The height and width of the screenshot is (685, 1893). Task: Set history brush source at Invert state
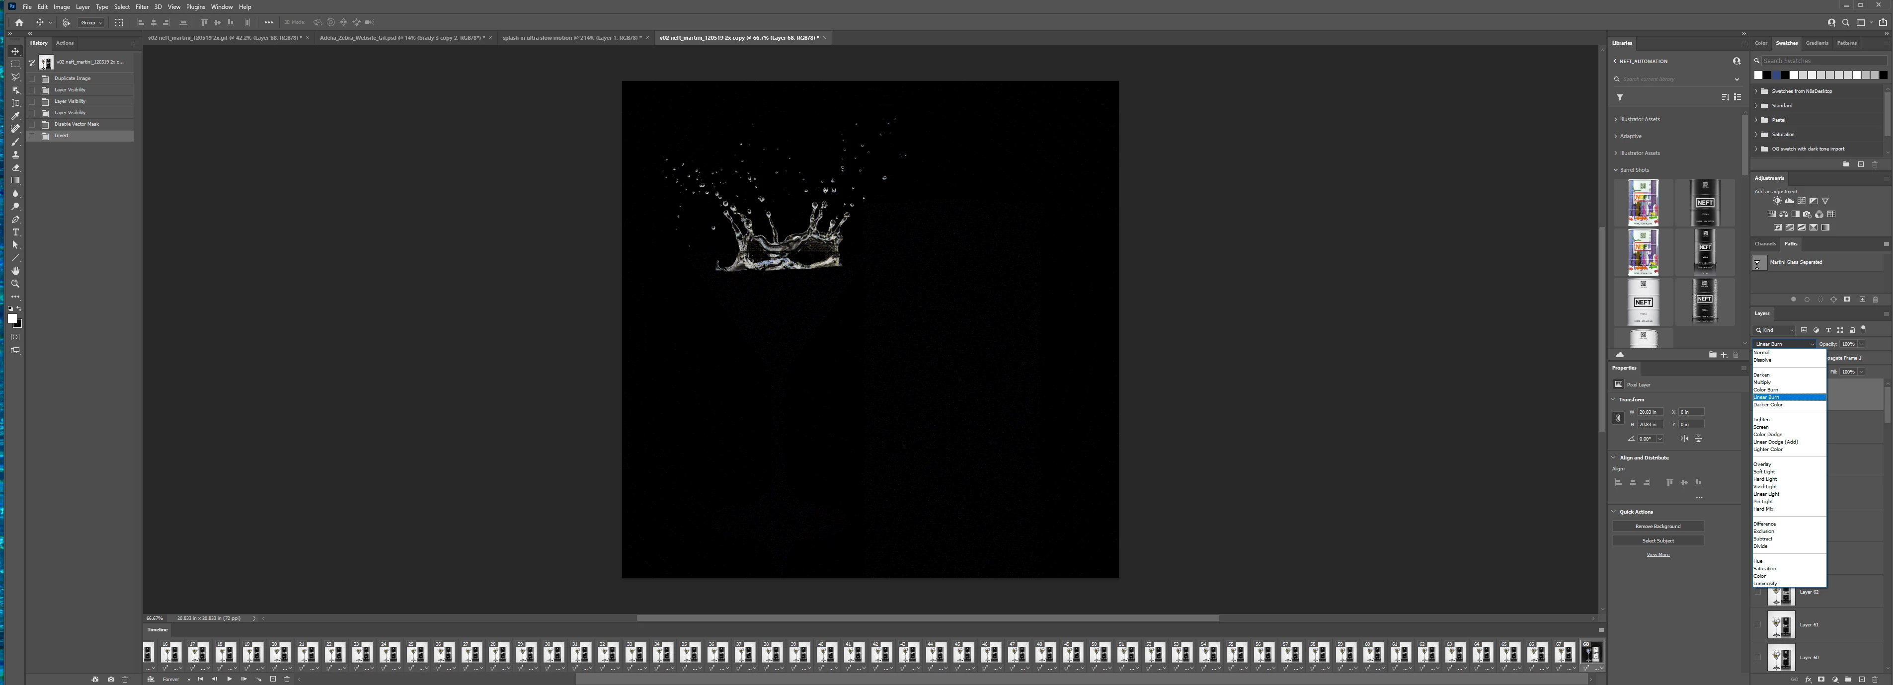(x=32, y=136)
